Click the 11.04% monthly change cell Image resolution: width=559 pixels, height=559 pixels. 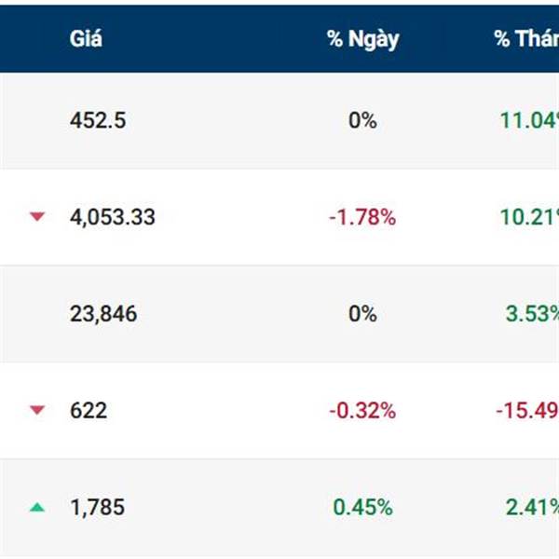coord(529,120)
